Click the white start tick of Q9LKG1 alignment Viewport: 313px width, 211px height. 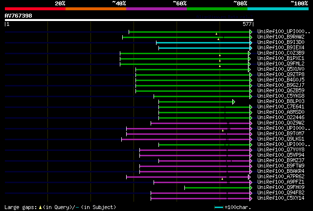(122, 139)
